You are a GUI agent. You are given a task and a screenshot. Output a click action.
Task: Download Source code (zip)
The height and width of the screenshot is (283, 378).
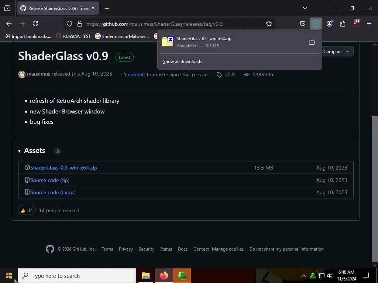click(50, 180)
